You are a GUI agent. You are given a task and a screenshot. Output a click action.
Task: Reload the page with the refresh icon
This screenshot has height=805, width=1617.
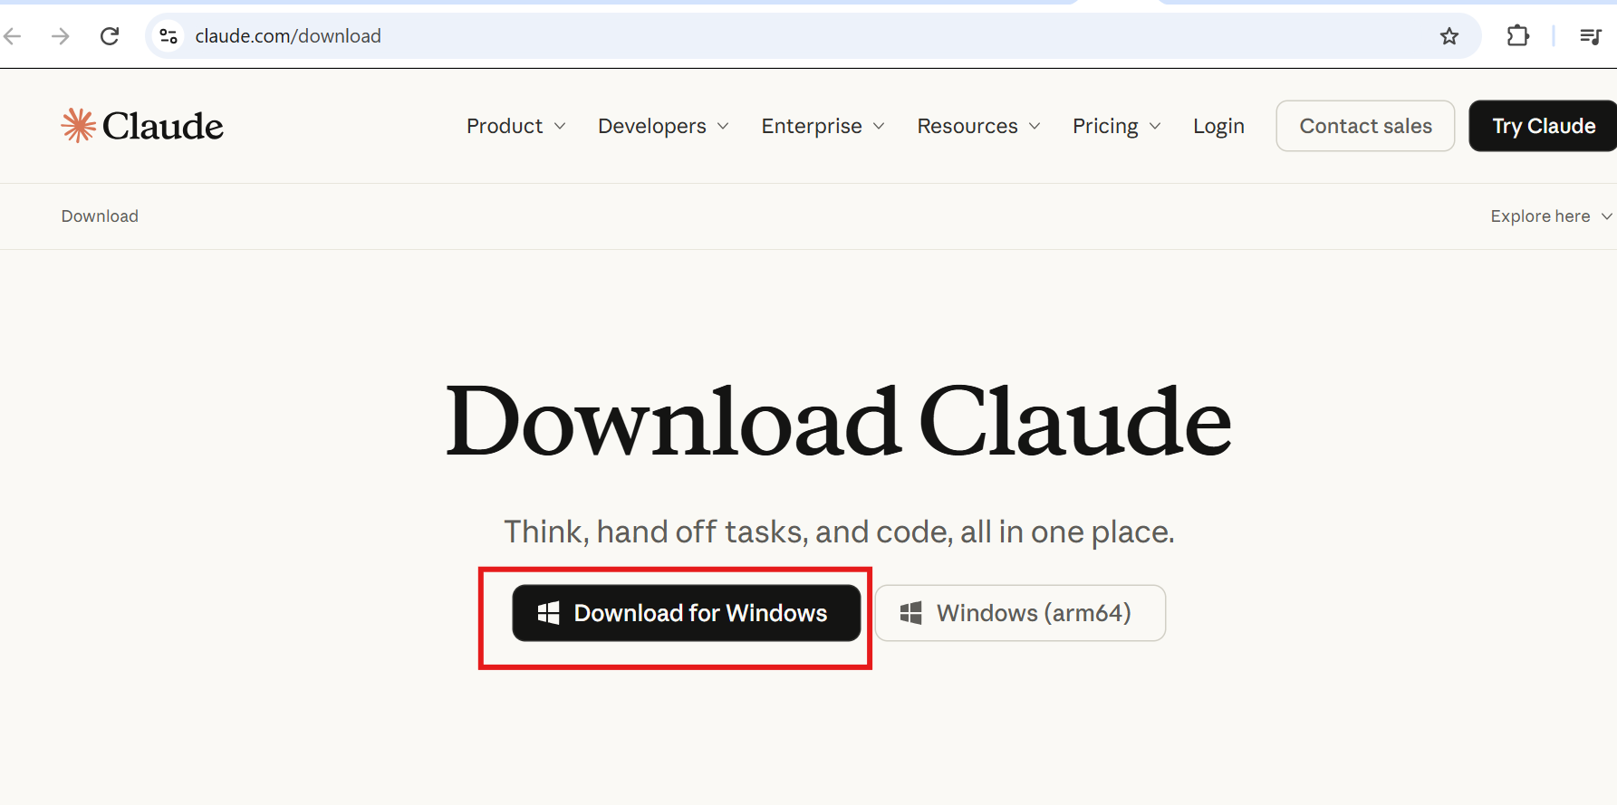pyautogui.click(x=110, y=36)
